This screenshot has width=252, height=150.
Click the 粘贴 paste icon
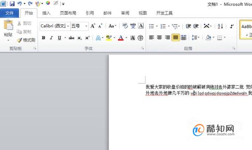8,25
